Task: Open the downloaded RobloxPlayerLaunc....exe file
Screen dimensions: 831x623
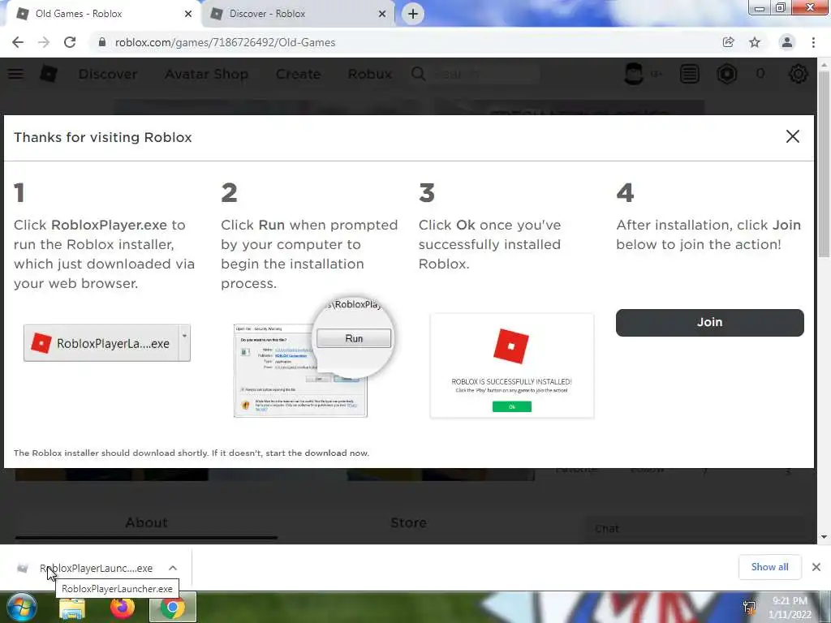Action: click(96, 568)
